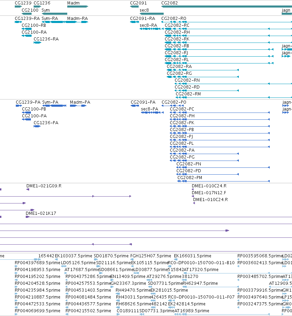Click protein CG2082-PC
The width and height of the screenshot is (292, 316).
tap(182, 109)
